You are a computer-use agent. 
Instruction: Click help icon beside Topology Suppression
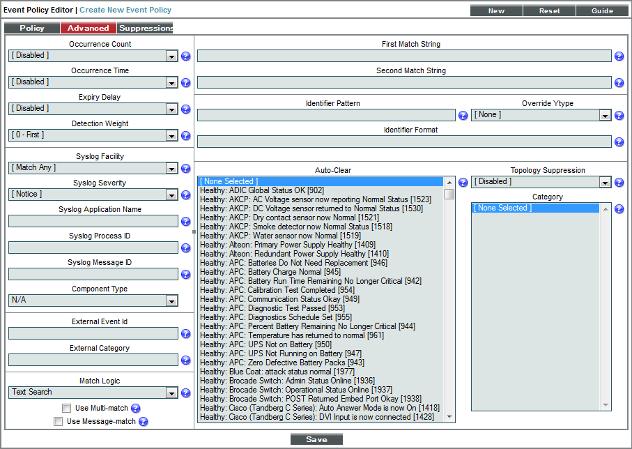(619, 183)
